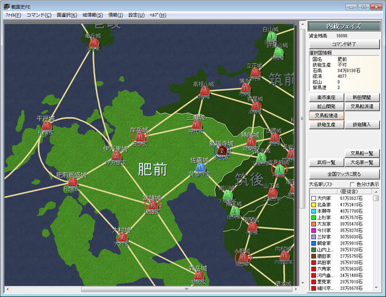Screen dimensions: 386x297
Task: Open the 国選択(K) menu
Action: point(67,15)
